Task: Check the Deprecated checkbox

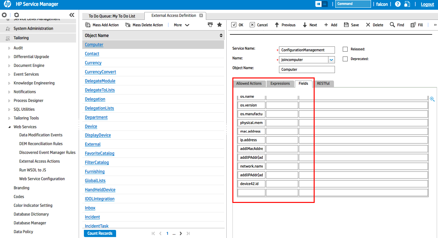Action: tap(345, 59)
